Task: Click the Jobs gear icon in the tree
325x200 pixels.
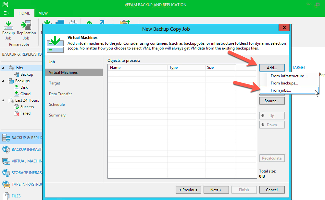Action: point(11,68)
